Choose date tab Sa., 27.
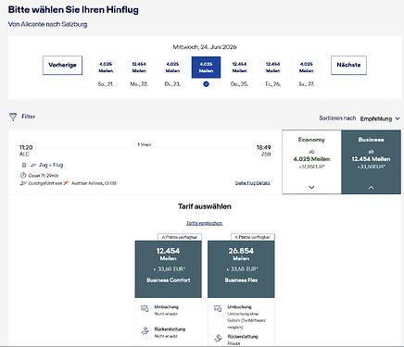The height and width of the screenshot is (347, 404). point(307,68)
